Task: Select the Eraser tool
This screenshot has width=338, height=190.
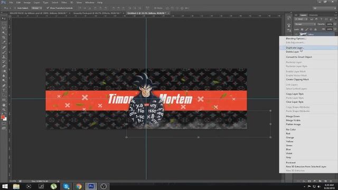Action: click(4, 66)
